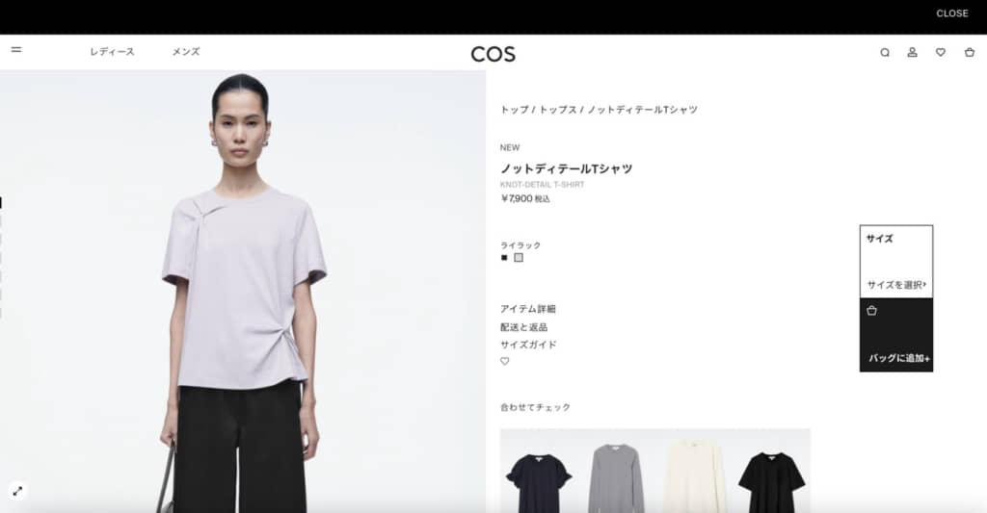Open the サイズを選択 size selector
The height and width of the screenshot is (513, 987).
(896, 285)
